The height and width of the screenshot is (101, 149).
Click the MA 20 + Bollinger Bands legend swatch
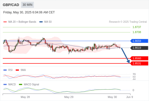pos(5,22)
